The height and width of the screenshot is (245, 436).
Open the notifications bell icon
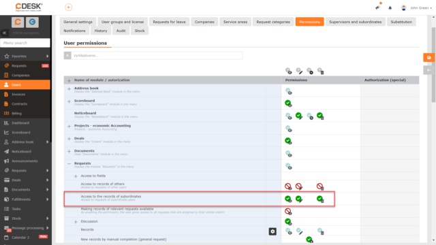tap(390, 7)
